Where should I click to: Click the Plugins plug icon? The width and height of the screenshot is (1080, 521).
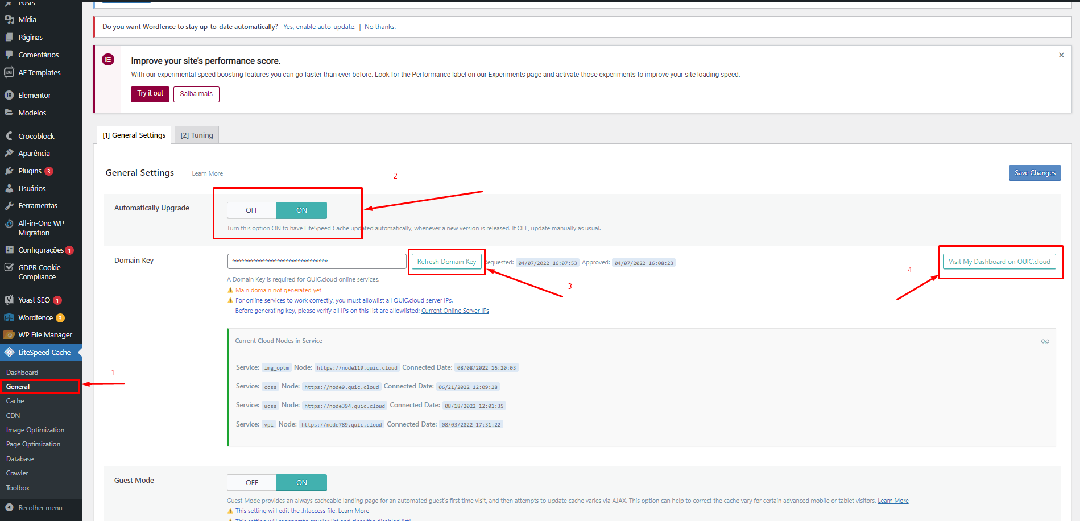[x=9, y=171]
